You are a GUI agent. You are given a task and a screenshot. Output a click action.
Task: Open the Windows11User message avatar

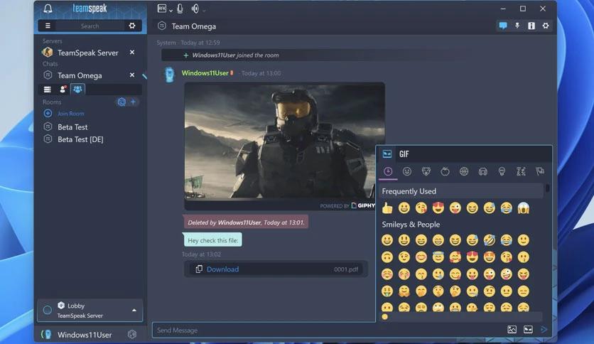tap(169, 75)
